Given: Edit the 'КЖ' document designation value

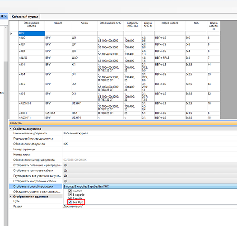Looking at the screenshot, I should coord(150,144).
